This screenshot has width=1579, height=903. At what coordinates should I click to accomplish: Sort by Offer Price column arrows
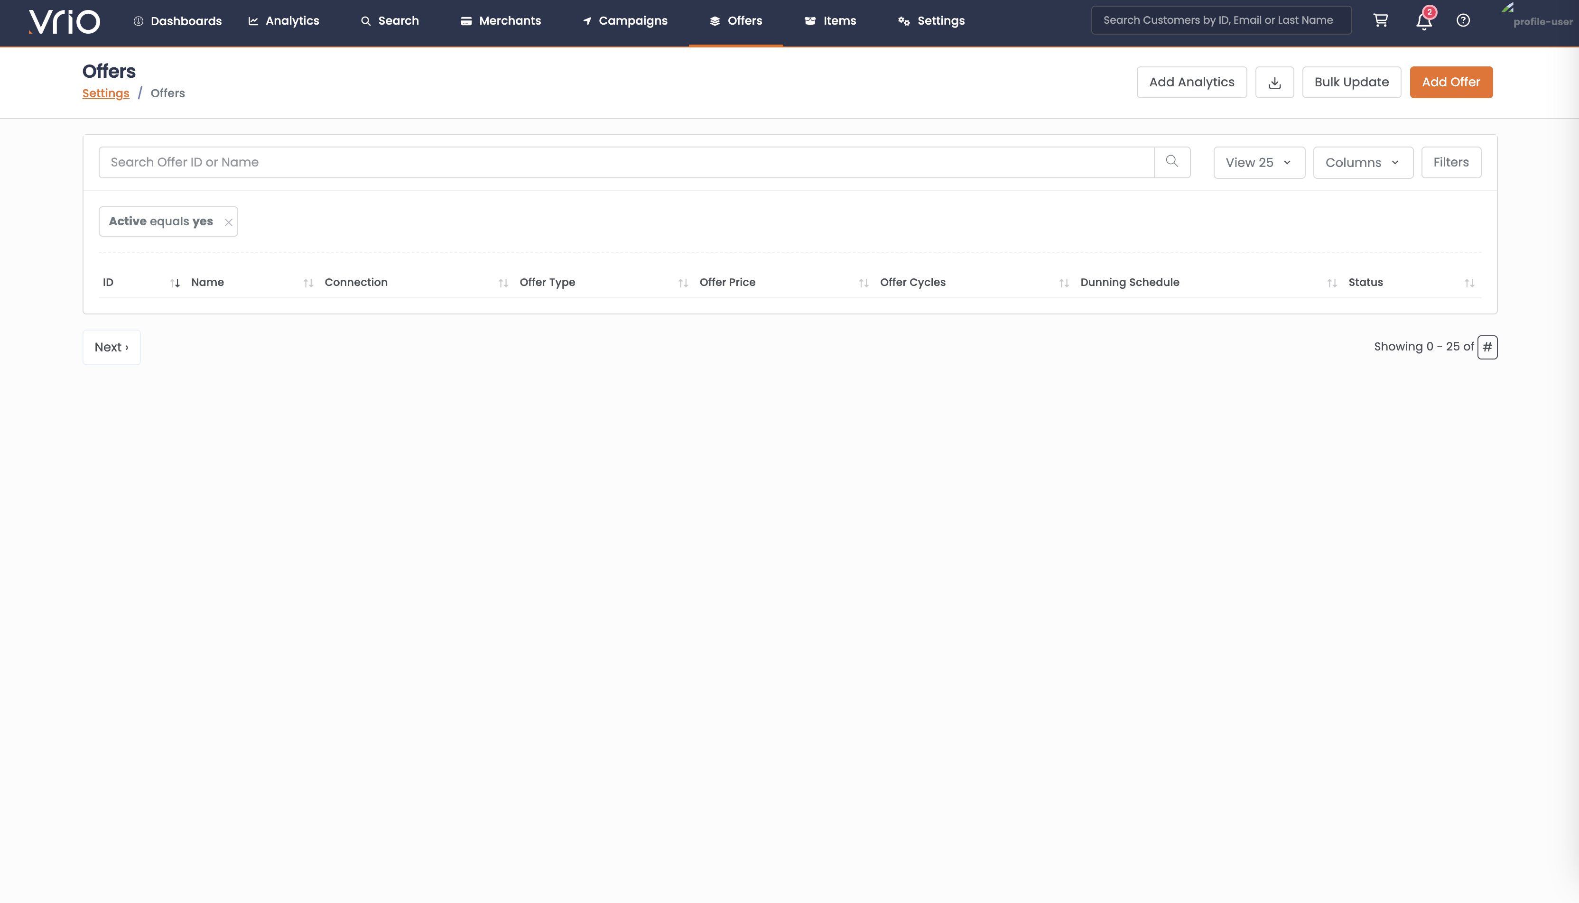coord(864,283)
